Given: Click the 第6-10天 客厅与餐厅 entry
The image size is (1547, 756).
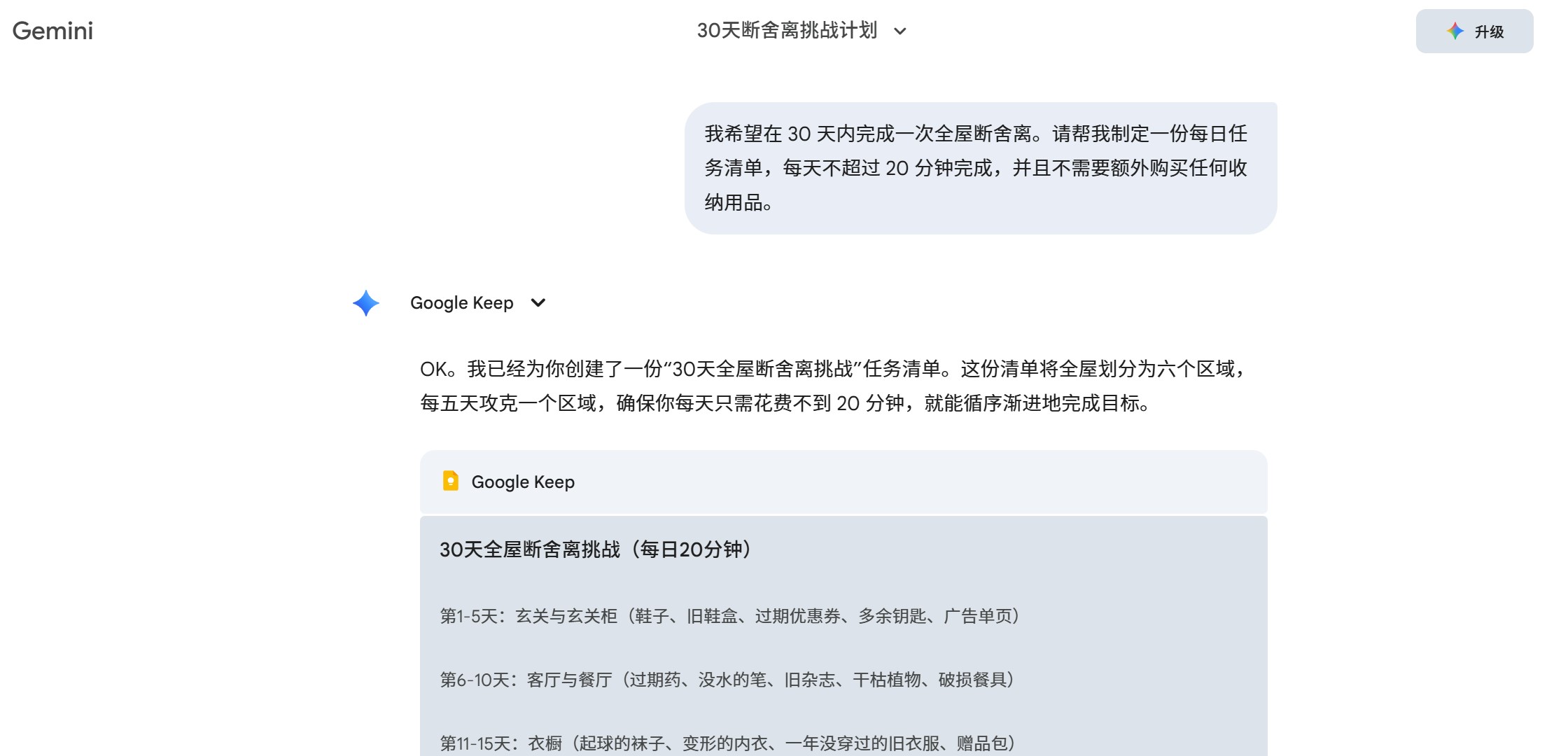Looking at the screenshot, I should coord(727,679).
